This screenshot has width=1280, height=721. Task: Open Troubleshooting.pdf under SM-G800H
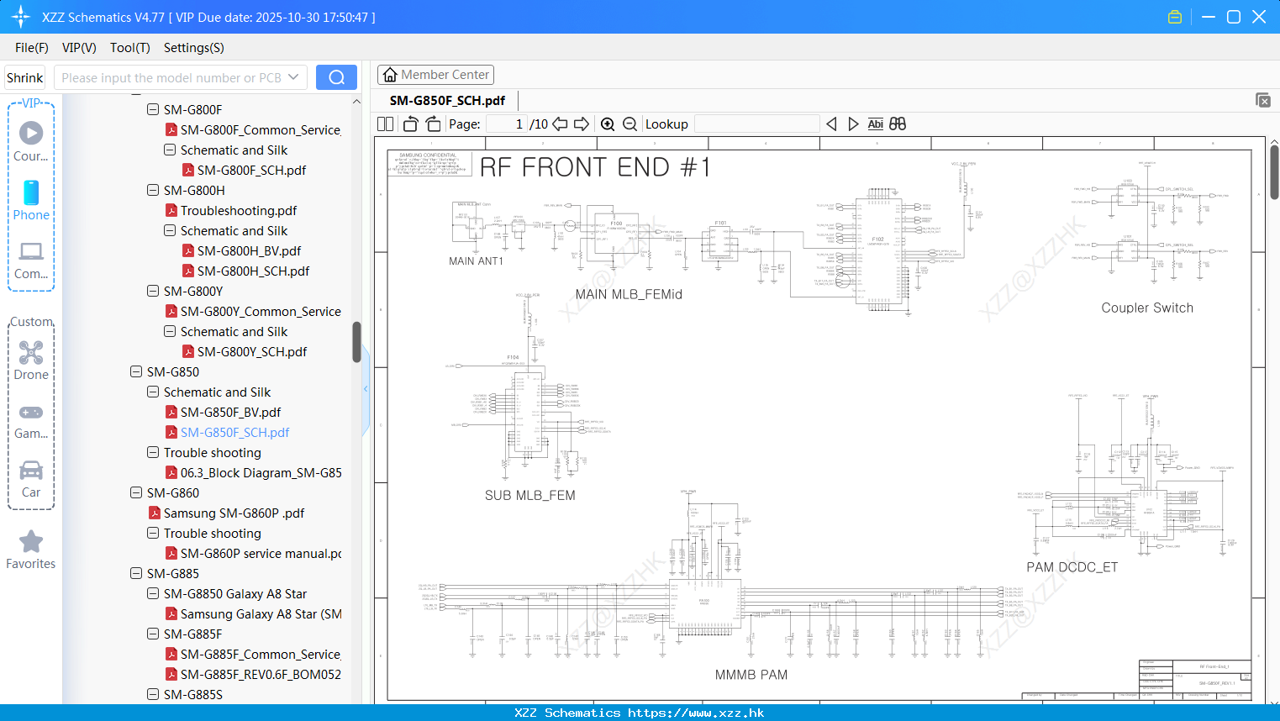point(238,210)
